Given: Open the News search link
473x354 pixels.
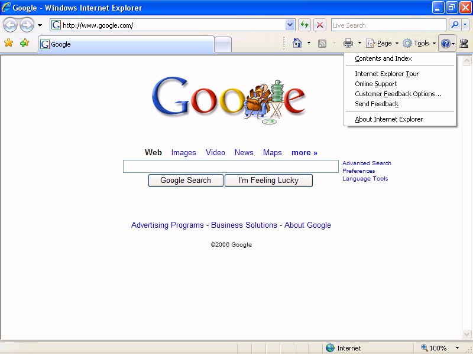Looking at the screenshot, I should (244, 153).
